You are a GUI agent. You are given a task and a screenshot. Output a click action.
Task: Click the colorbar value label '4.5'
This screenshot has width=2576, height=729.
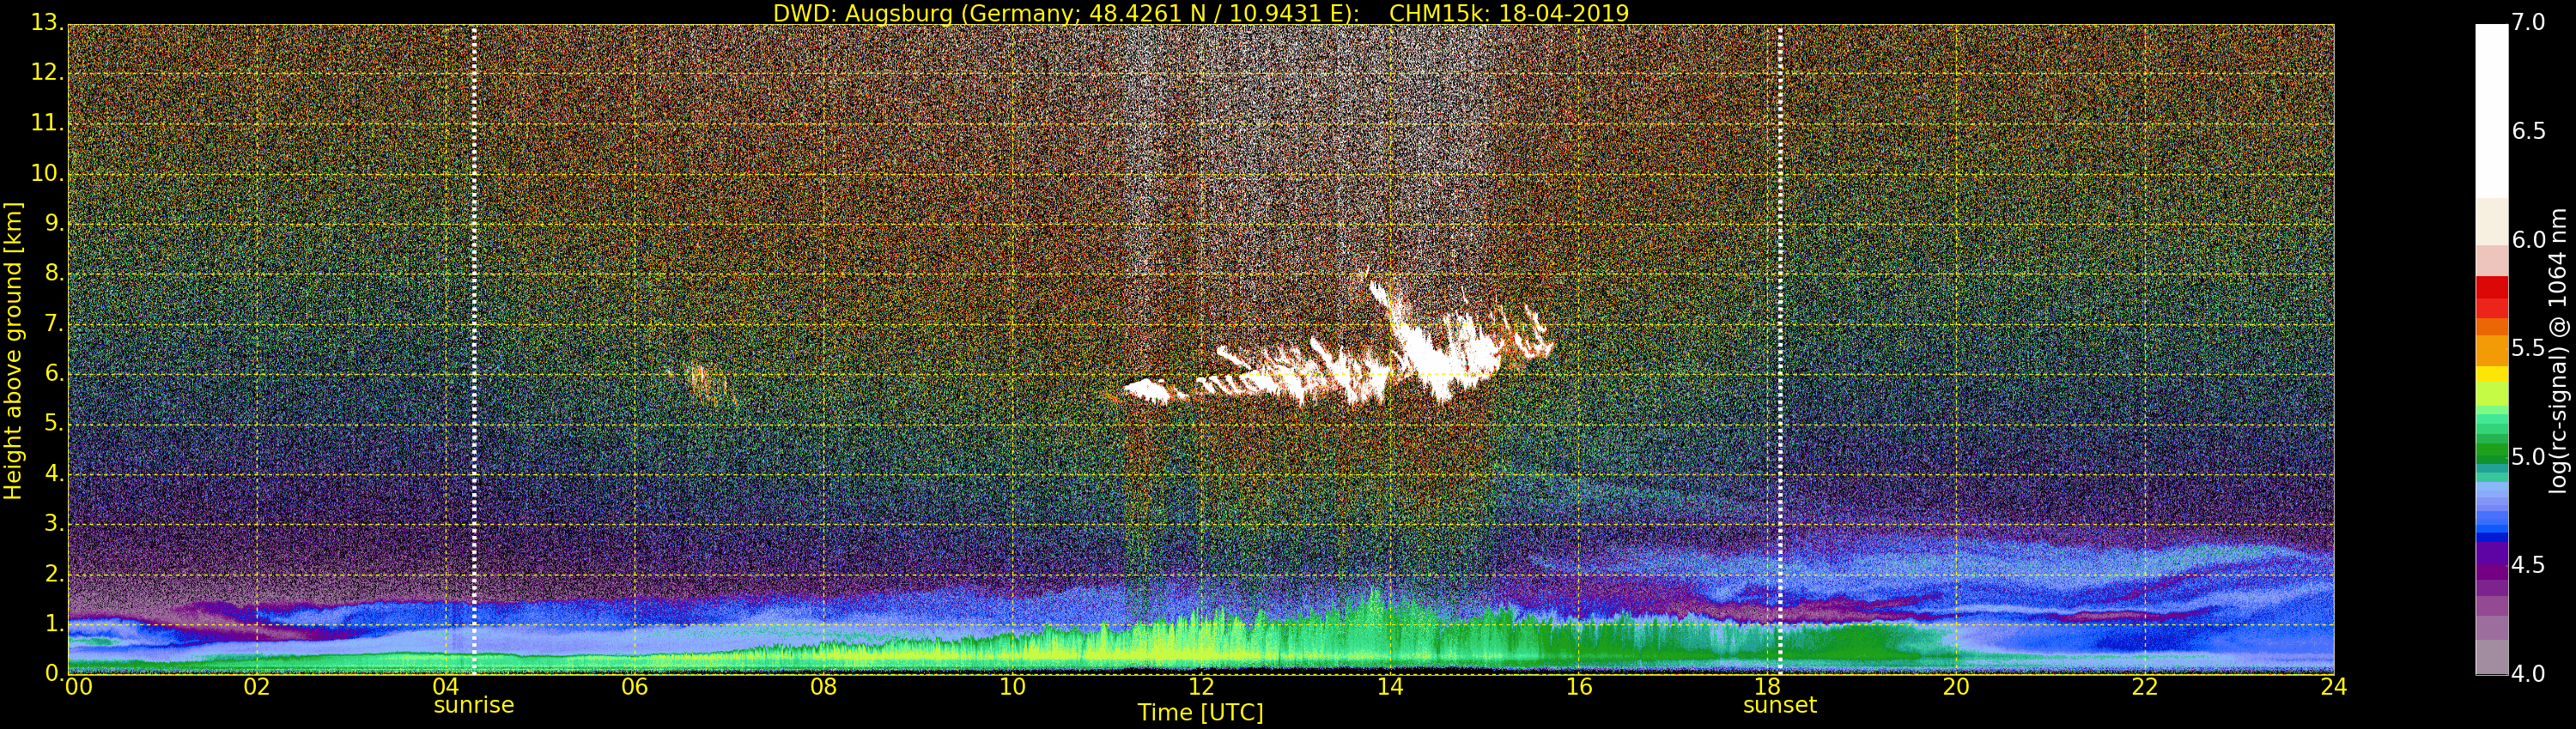[x=2528, y=564]
